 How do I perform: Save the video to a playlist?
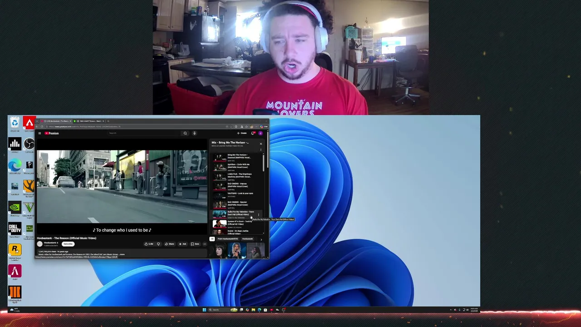195,244
